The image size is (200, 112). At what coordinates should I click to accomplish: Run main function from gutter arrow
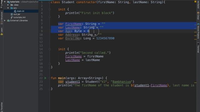coord(45,78)
